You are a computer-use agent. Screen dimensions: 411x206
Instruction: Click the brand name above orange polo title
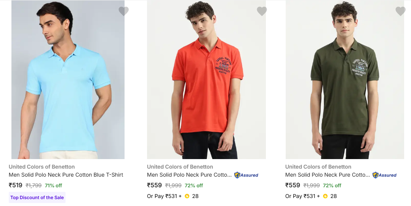[x=180, y=167]
